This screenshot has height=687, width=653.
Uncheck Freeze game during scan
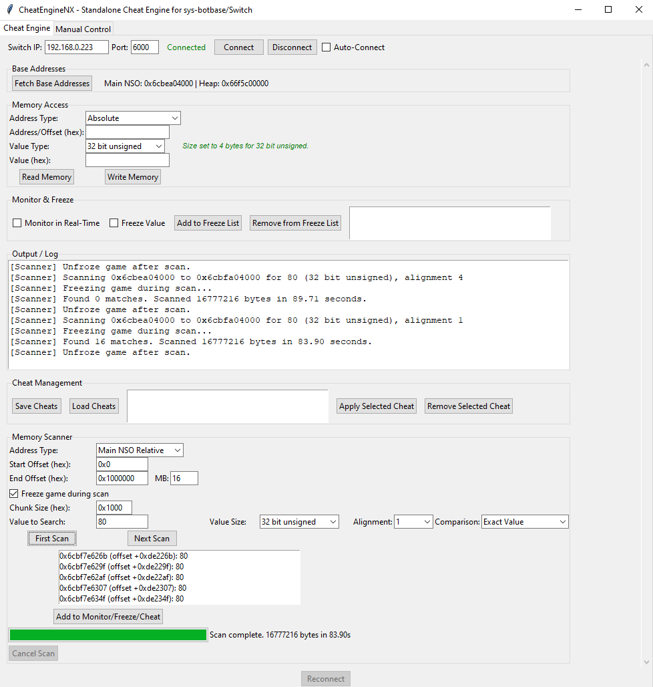coord(14,494)
